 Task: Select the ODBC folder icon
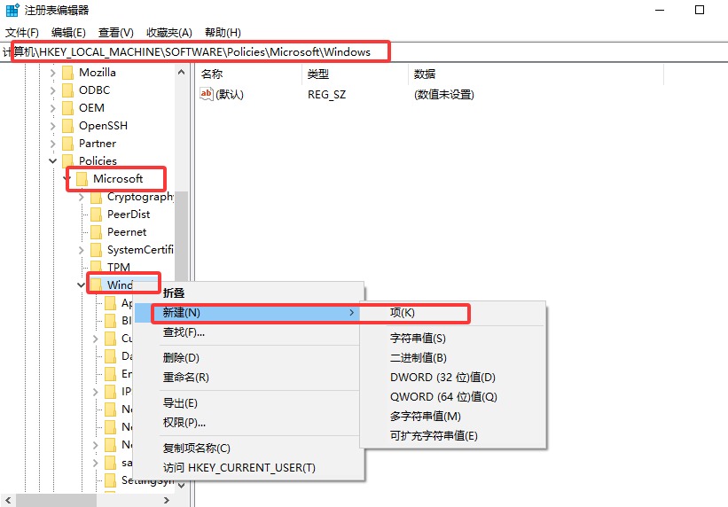point(67,90)
